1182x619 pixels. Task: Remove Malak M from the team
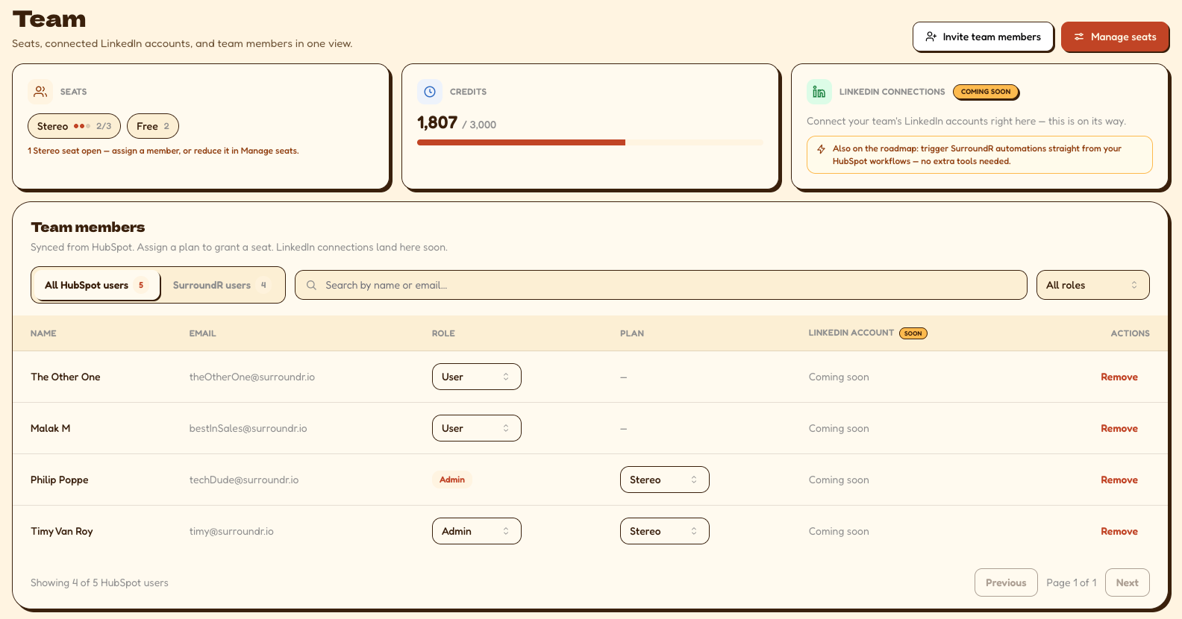1119,428
